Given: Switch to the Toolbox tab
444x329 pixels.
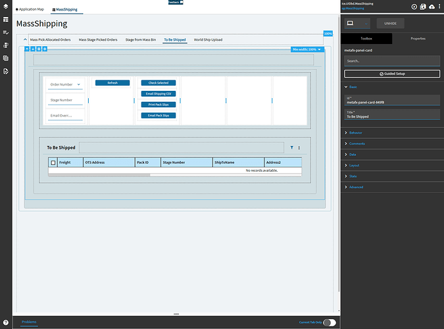Looking at the screenshot, I should coord(366,39).
